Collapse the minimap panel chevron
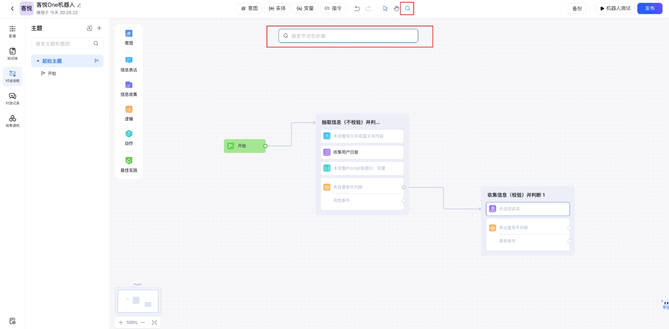 click(x=137, y=284)
